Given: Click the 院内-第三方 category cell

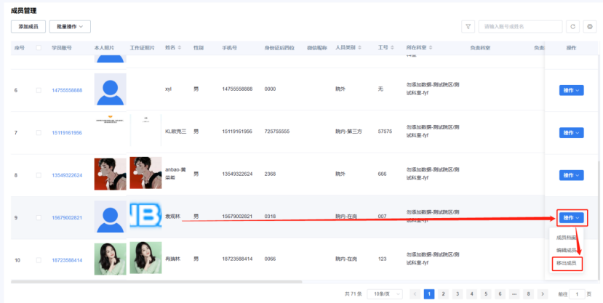Looking at the screenshot, I should [x=348, y=132].
